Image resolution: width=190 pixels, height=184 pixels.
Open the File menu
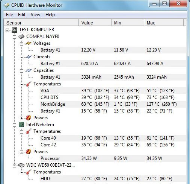(x=9, y=15)
